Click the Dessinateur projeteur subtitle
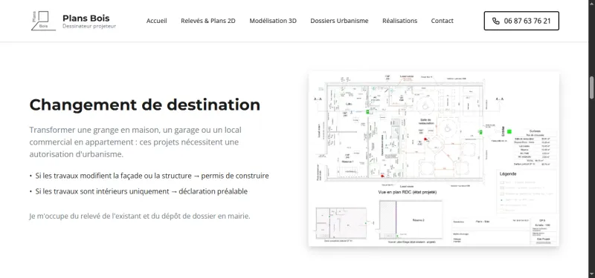 89,27
